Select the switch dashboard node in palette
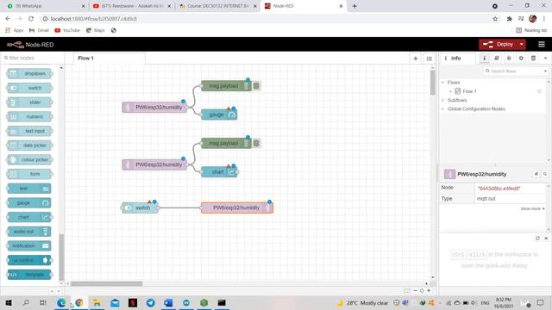Viewport: 552px width, 310px height. click(29, 88)
